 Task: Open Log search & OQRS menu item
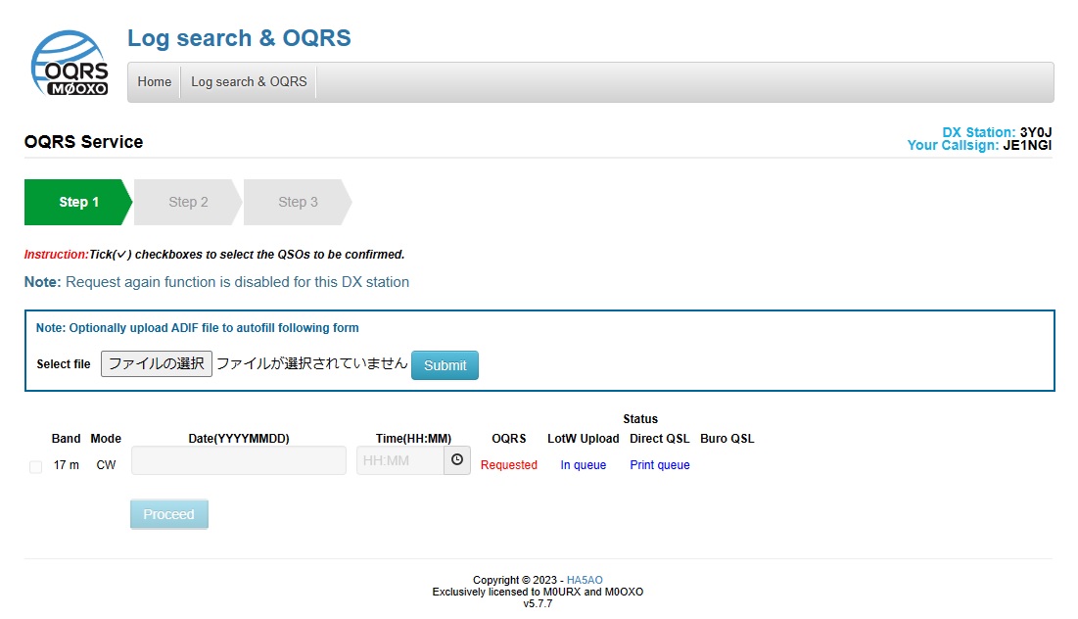coord(249,82)
